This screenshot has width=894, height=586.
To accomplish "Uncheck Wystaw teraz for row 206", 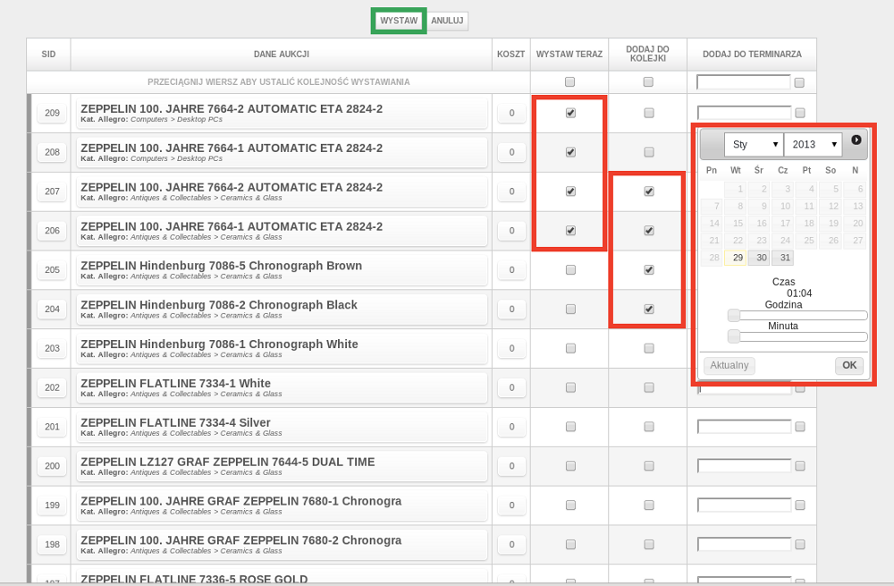I will tap(570, 231).
